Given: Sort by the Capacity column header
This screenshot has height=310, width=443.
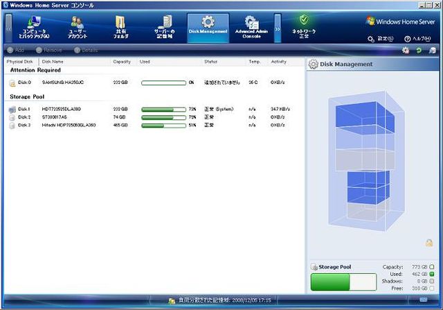Looking at the screenshot, I should point(122,62).
